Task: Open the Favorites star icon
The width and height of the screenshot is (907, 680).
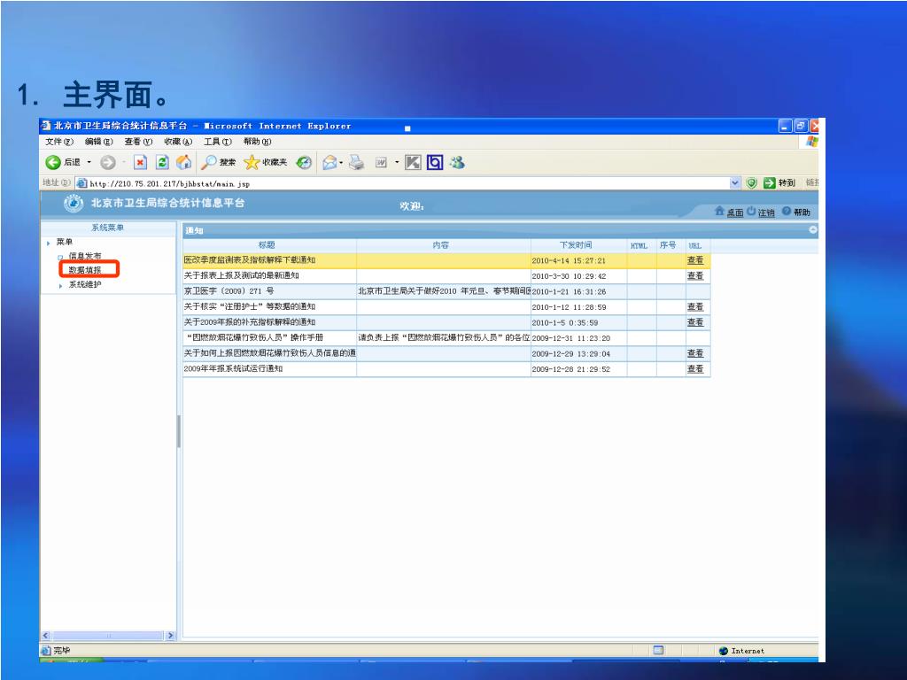Action: coord(251,163)
